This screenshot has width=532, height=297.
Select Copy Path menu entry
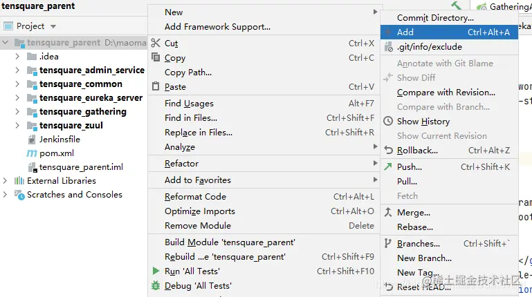click(264, 72)
